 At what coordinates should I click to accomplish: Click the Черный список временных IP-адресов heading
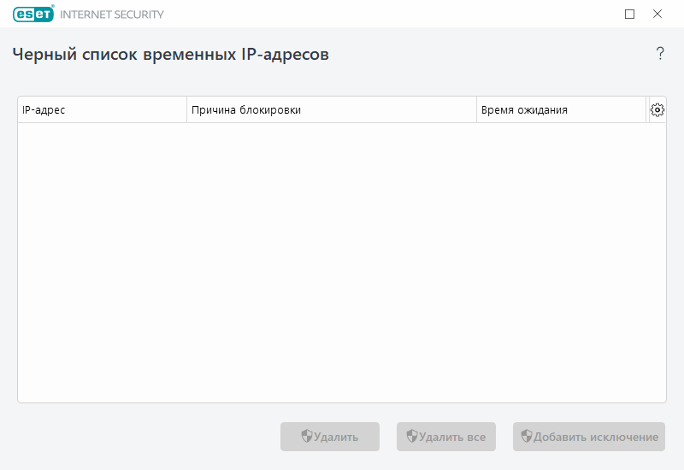click(170, 55)
